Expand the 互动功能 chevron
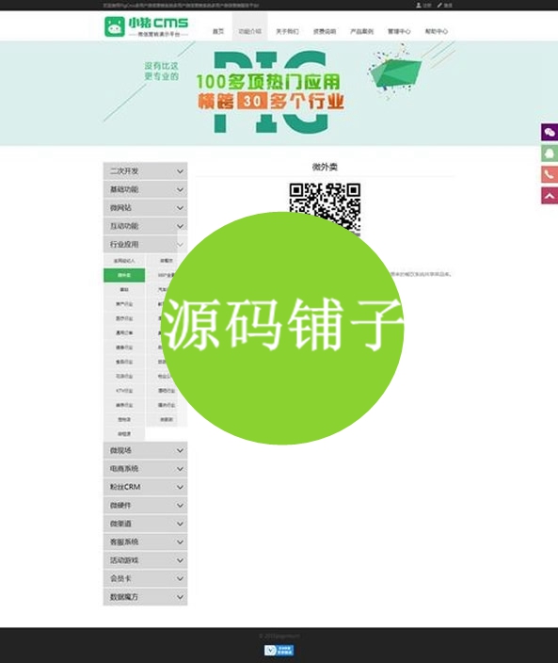Image resolution: width=558 pixels, height=663 pixels. point(180,226)
